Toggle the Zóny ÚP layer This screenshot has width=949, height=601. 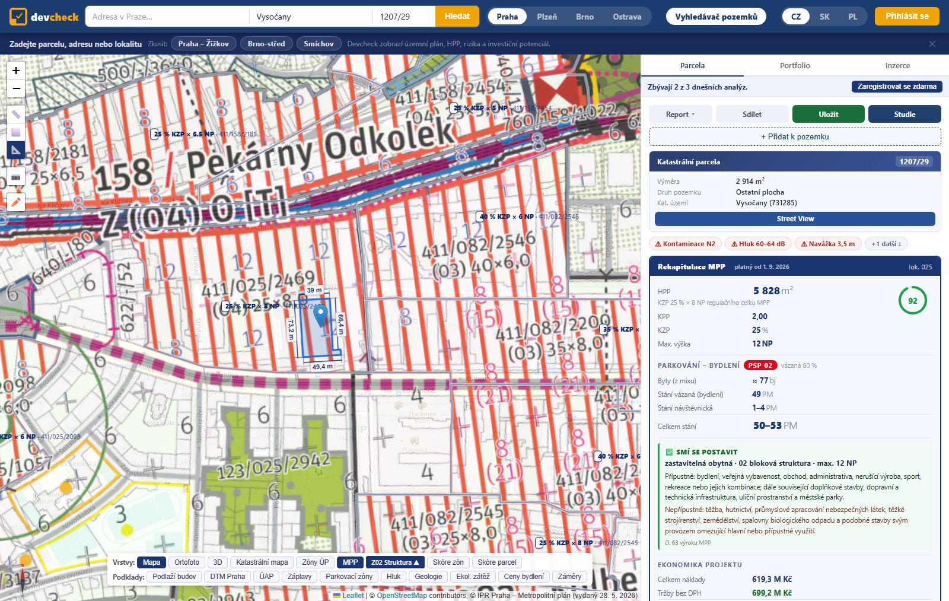(x=315, y=562)
